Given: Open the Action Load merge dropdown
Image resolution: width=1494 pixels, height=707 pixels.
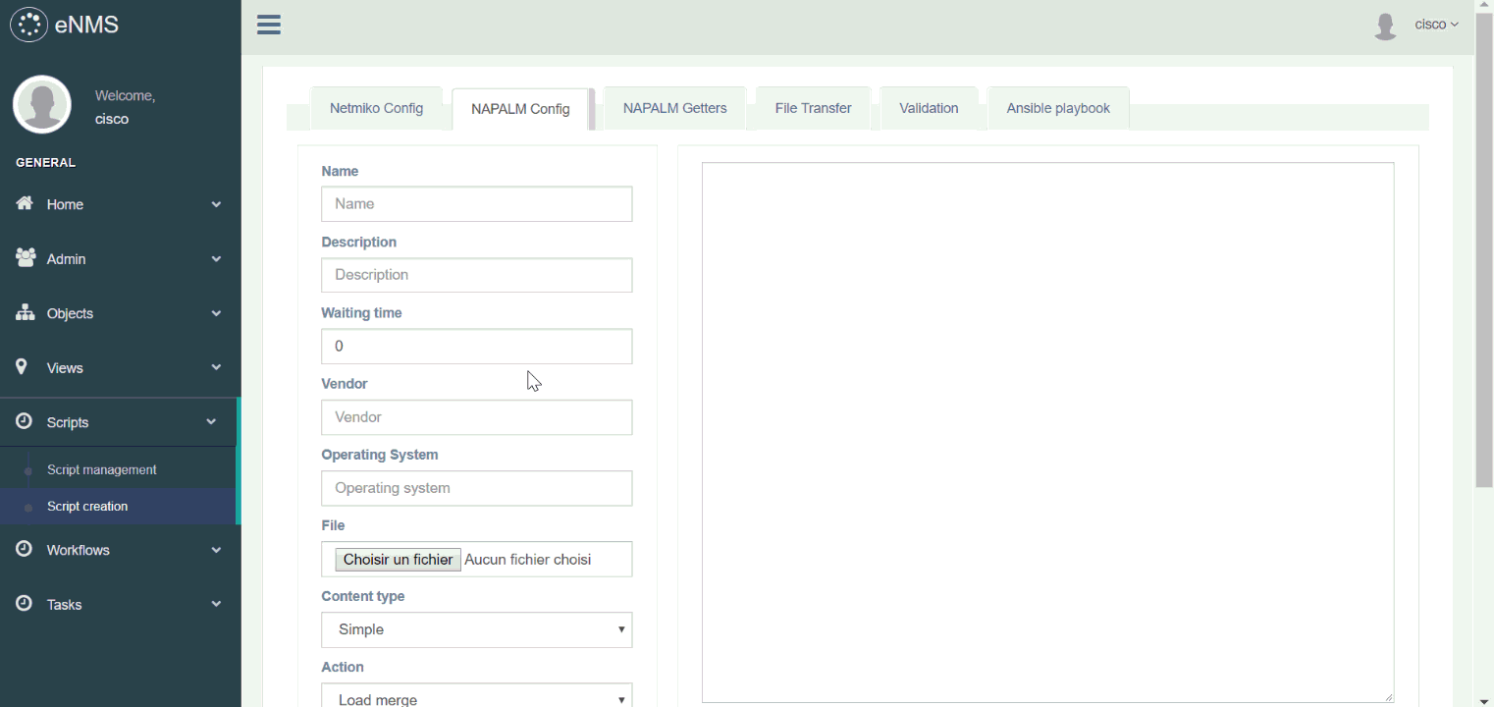Looking at the screenshot, I should [476, 695].
